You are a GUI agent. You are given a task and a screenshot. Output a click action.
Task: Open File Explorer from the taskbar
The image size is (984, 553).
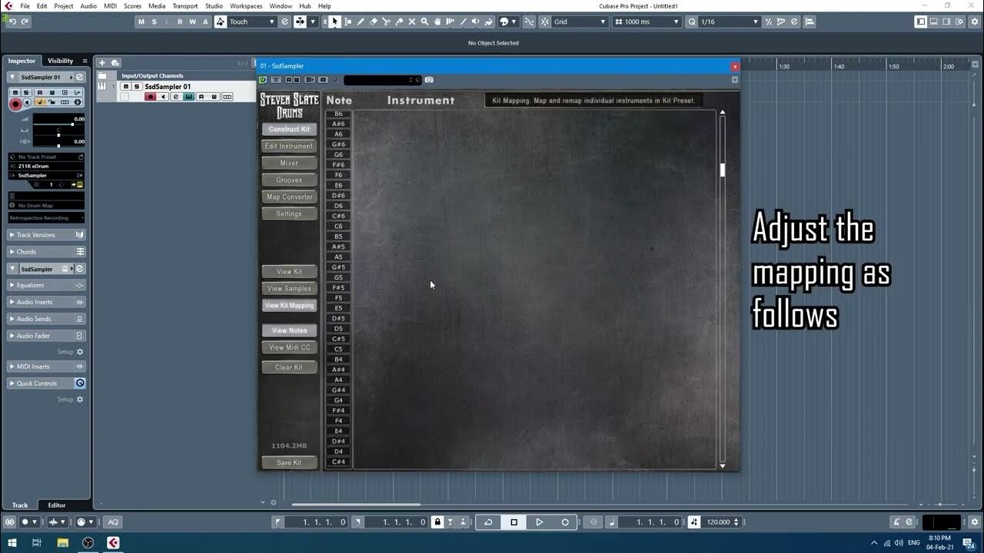pos(62,542)
